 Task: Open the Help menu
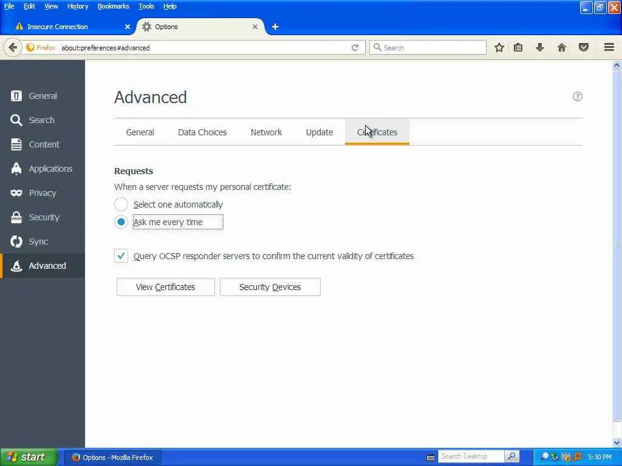tap(170, 6)
